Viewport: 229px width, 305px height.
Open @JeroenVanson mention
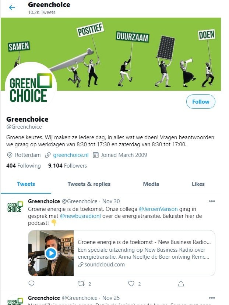158,209
